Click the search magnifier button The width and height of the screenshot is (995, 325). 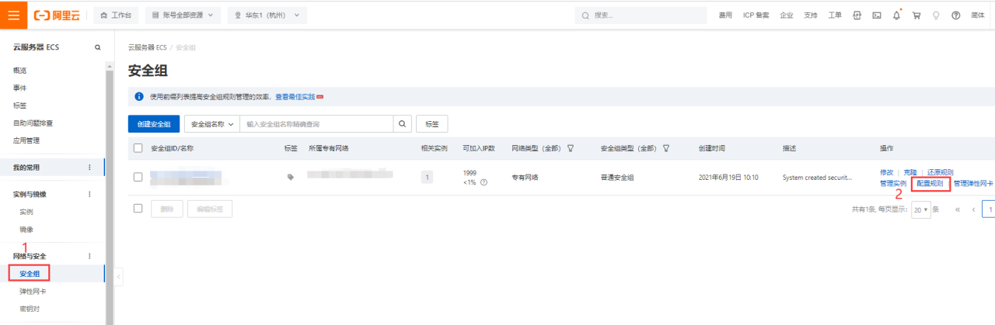click(403, 124)
